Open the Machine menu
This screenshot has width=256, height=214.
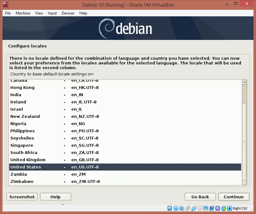point(23,13)
